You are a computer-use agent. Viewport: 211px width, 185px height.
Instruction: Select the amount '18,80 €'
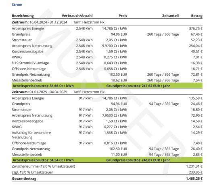196,110
